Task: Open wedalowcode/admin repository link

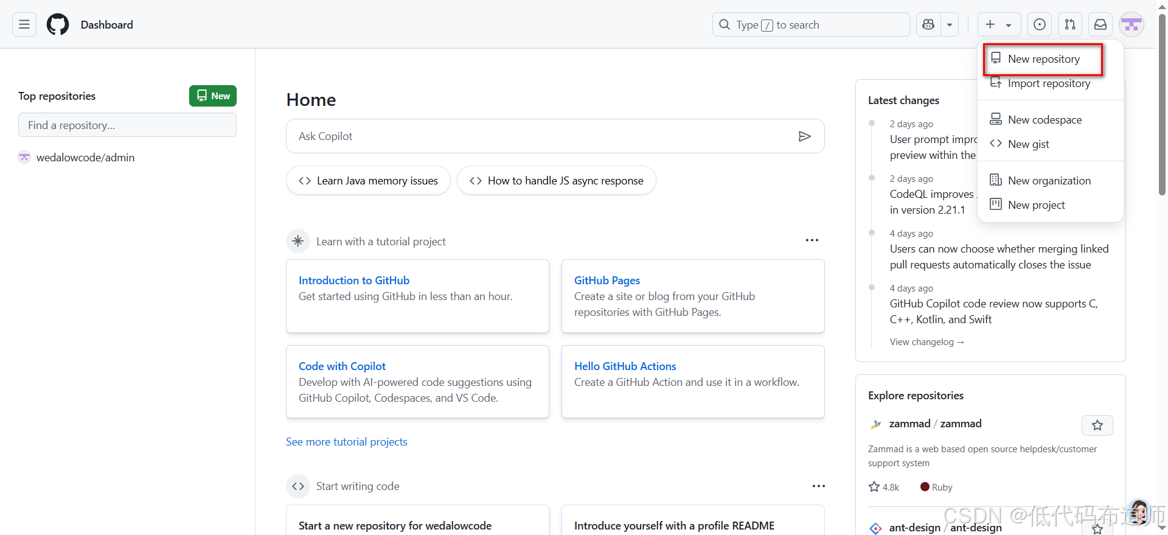Action: coord(85,158)
